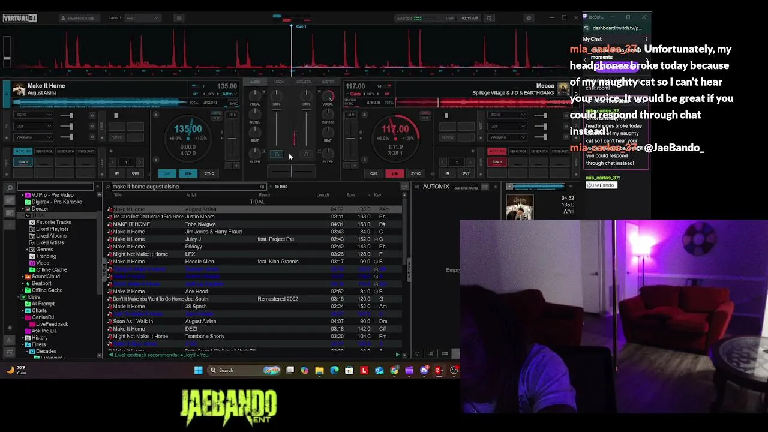Screen dimensions: 768x432
Task: Click the crossfader slider
Action: tap(292, 172)
